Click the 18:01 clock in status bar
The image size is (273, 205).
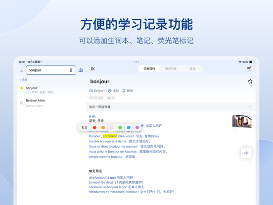tap(22, 62)
